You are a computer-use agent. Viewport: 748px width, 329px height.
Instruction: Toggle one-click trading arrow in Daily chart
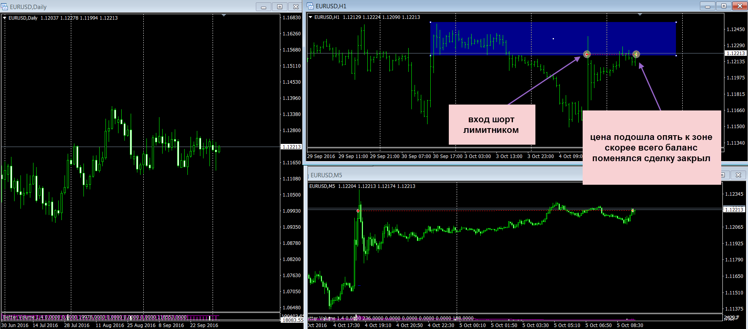coord(5,18)
